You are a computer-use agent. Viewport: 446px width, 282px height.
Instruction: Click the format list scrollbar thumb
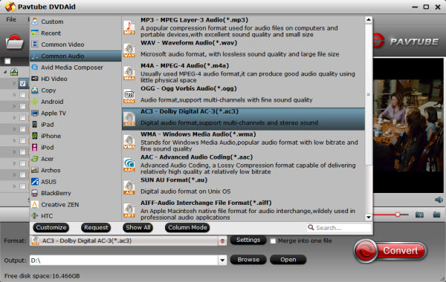[369, 94]
